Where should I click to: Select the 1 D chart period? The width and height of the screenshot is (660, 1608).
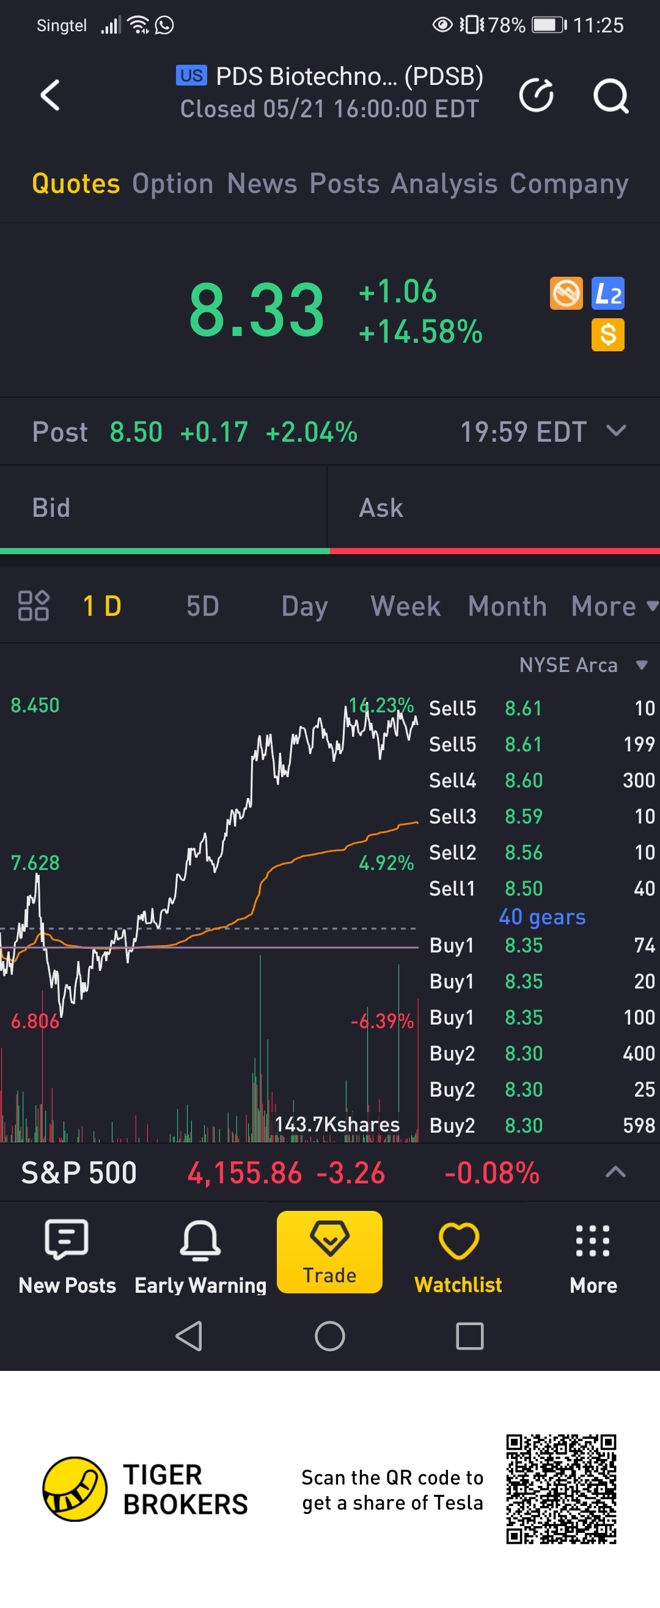pos(103,606)
